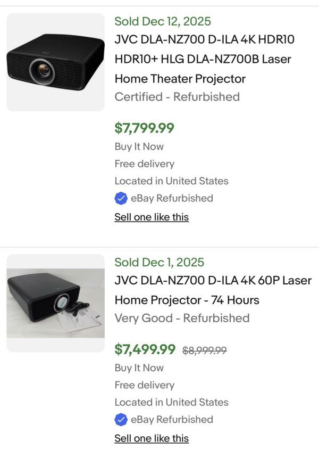
Task: Click 'Buy It Now' under the $7,799.99 price
Action: [139, 146]
